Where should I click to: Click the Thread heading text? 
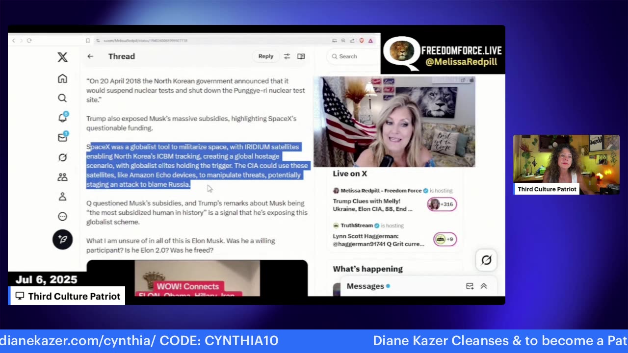[122, 56]
